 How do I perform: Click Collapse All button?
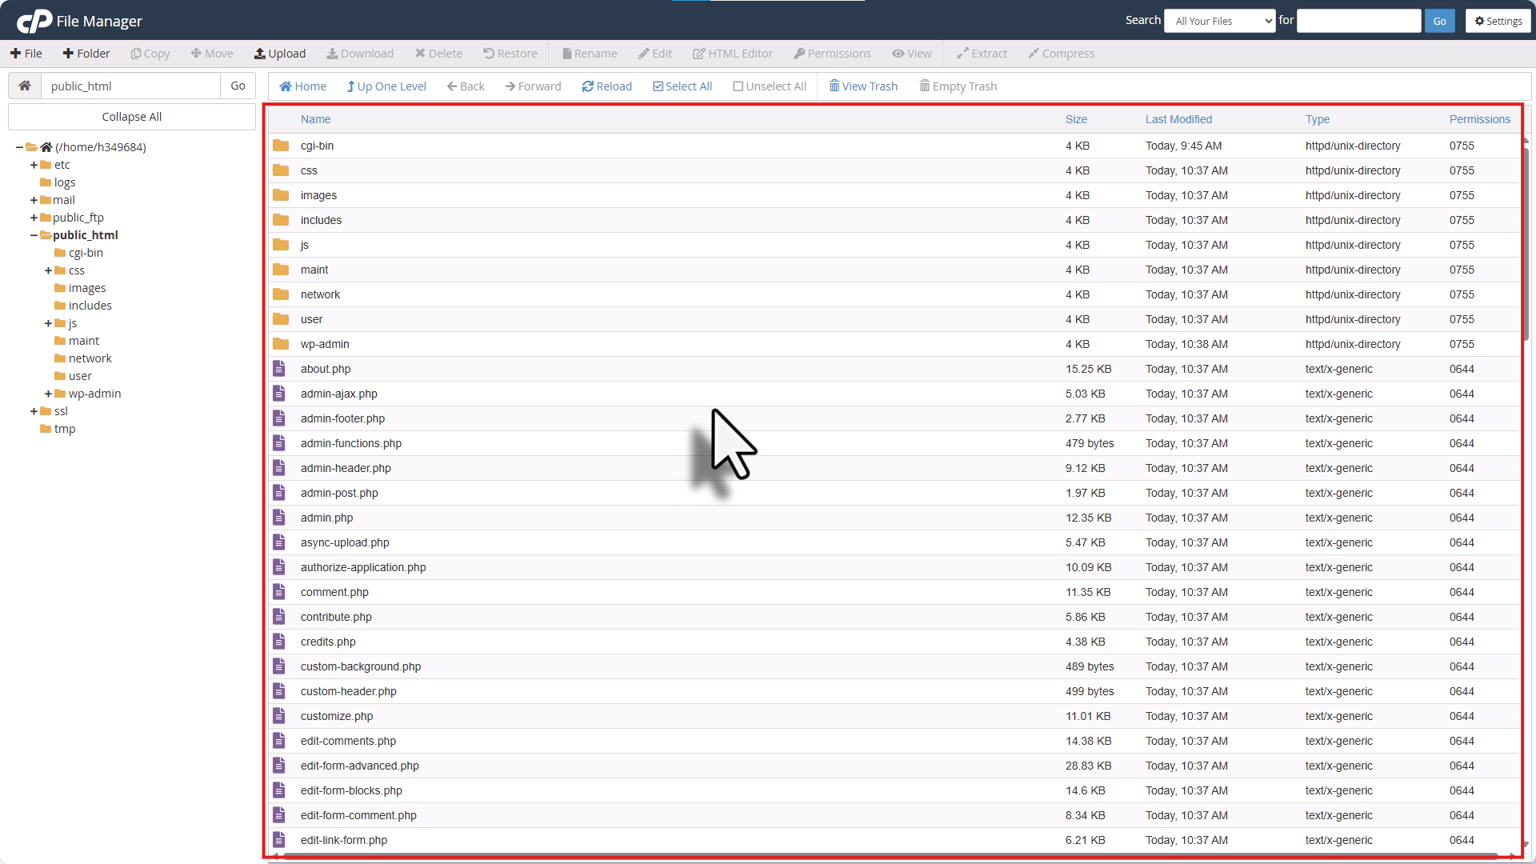(x=132, y=117)
